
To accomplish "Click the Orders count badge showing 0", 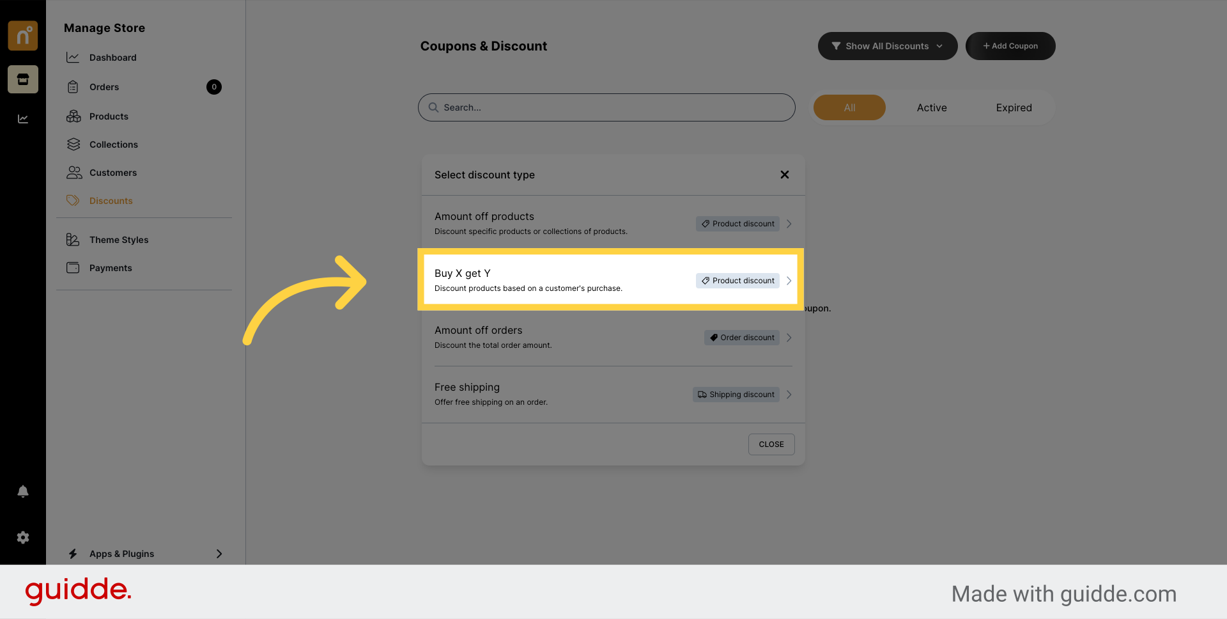I will [x=214, y=87].
